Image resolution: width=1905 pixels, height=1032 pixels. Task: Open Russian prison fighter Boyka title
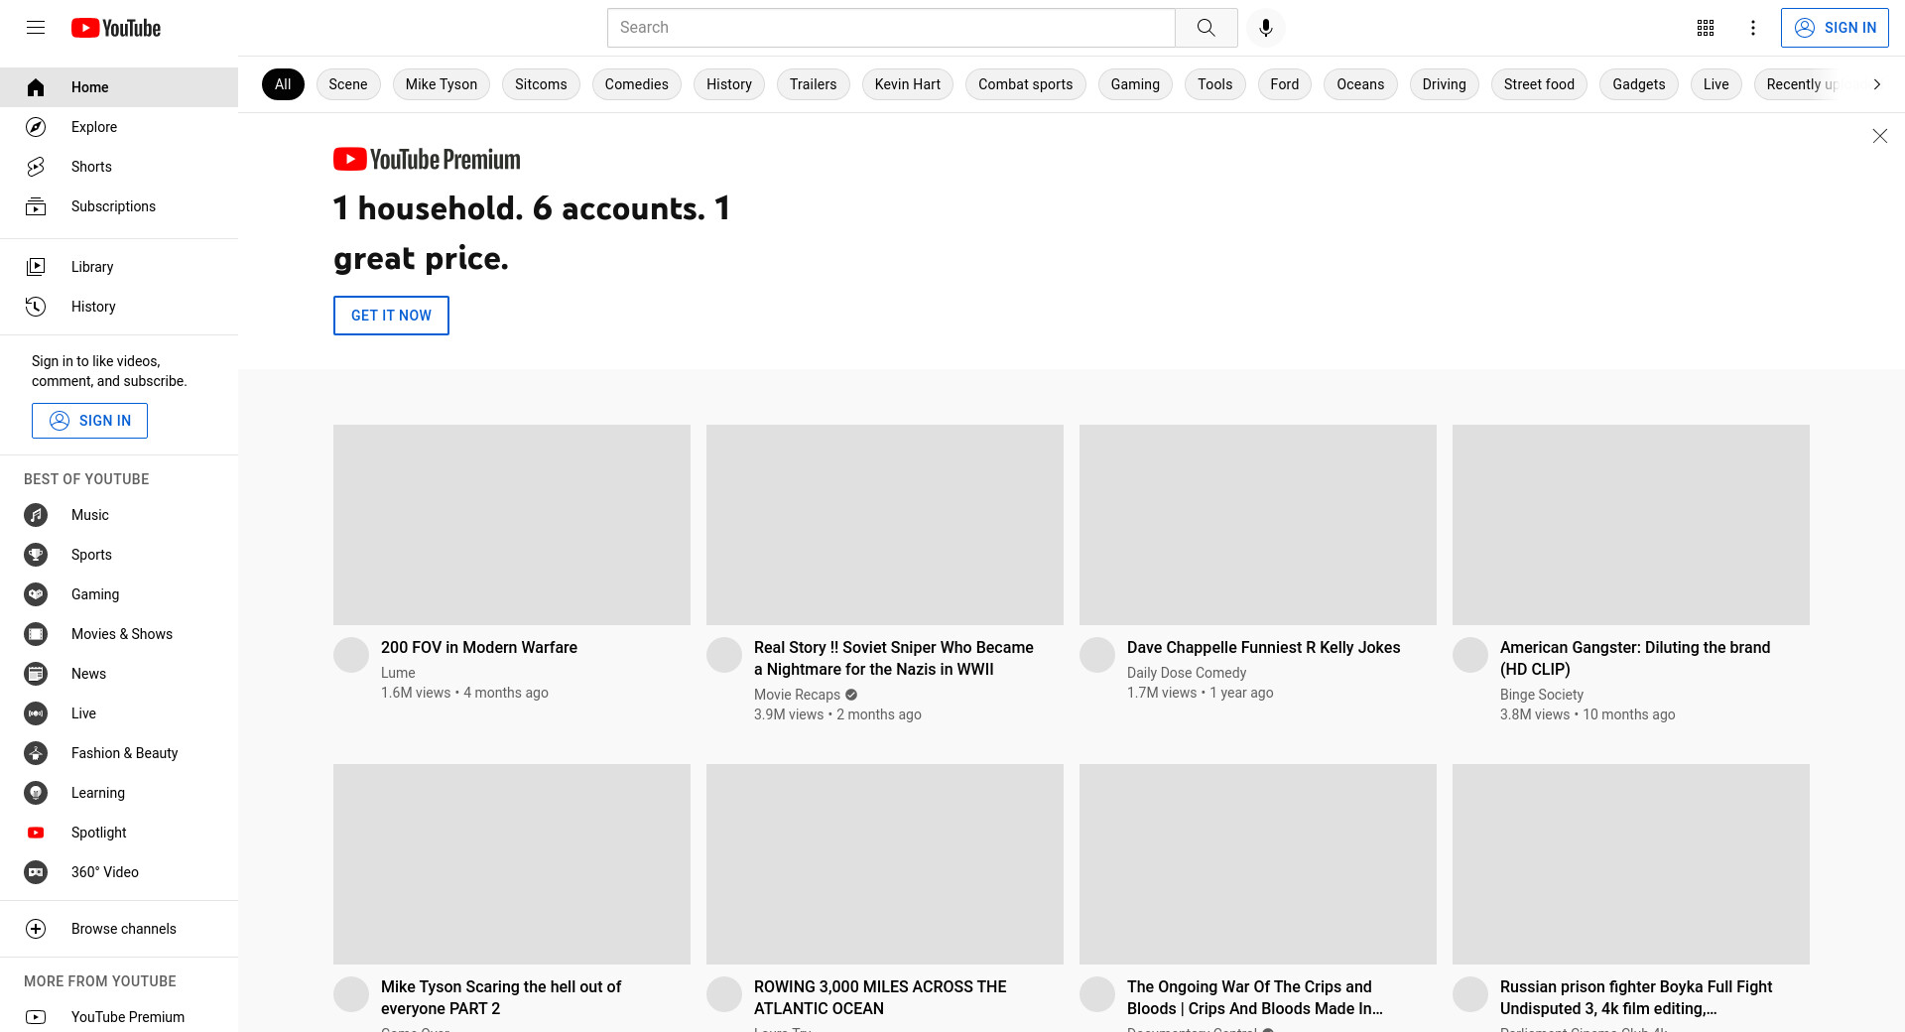[x=1636, y=997]
